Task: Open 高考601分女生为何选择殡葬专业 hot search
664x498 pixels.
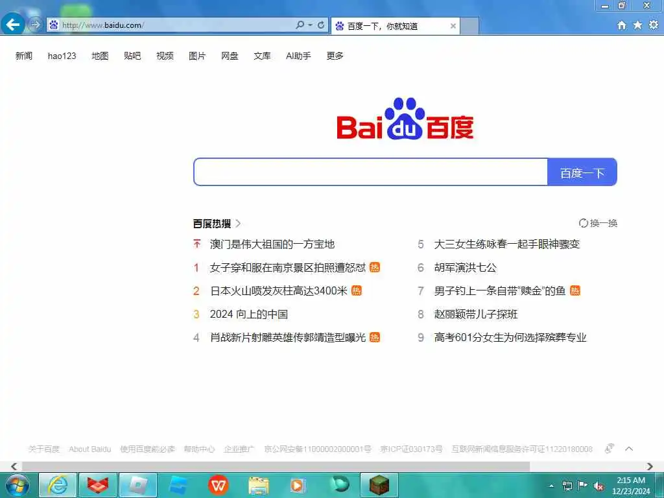Action: click(510, 337)
